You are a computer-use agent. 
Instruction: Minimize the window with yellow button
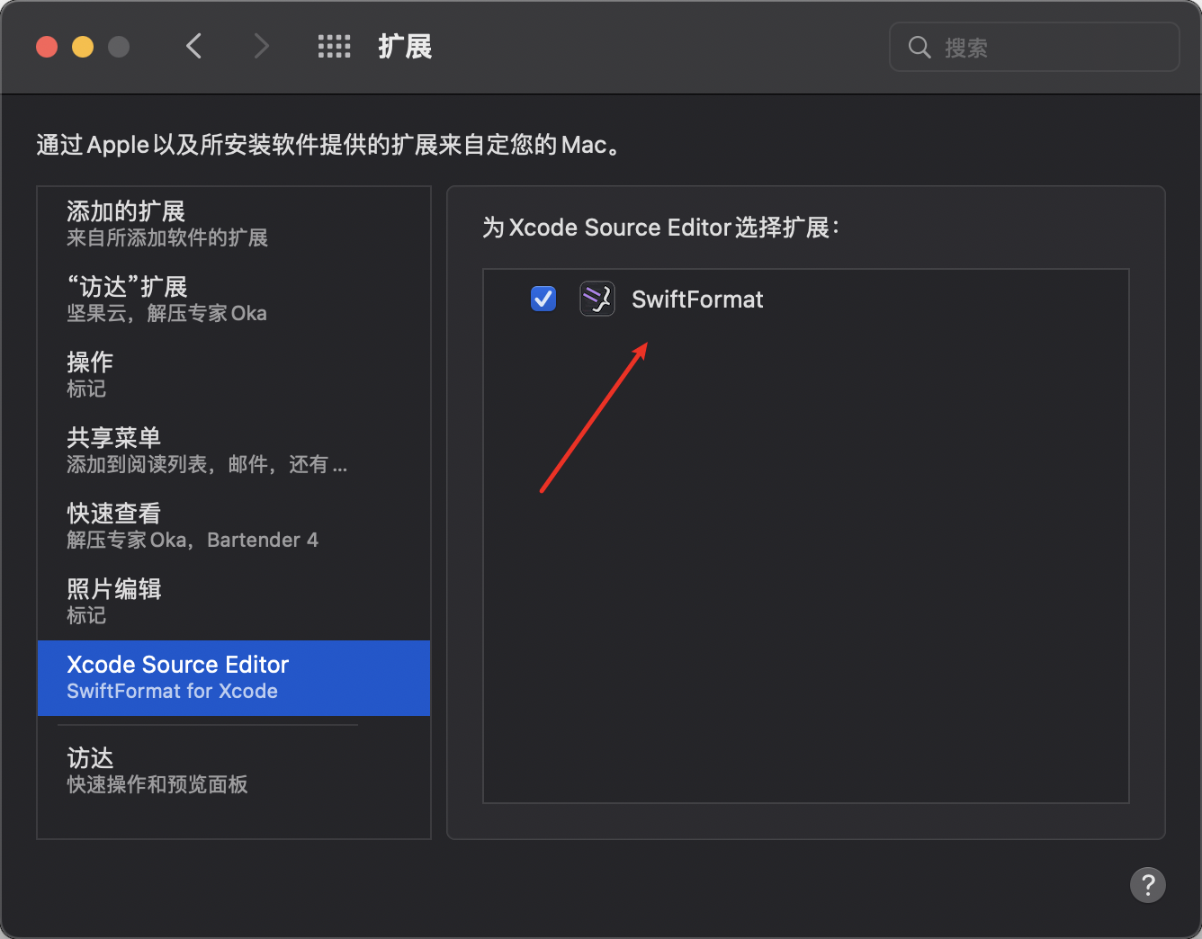[83, 47]
